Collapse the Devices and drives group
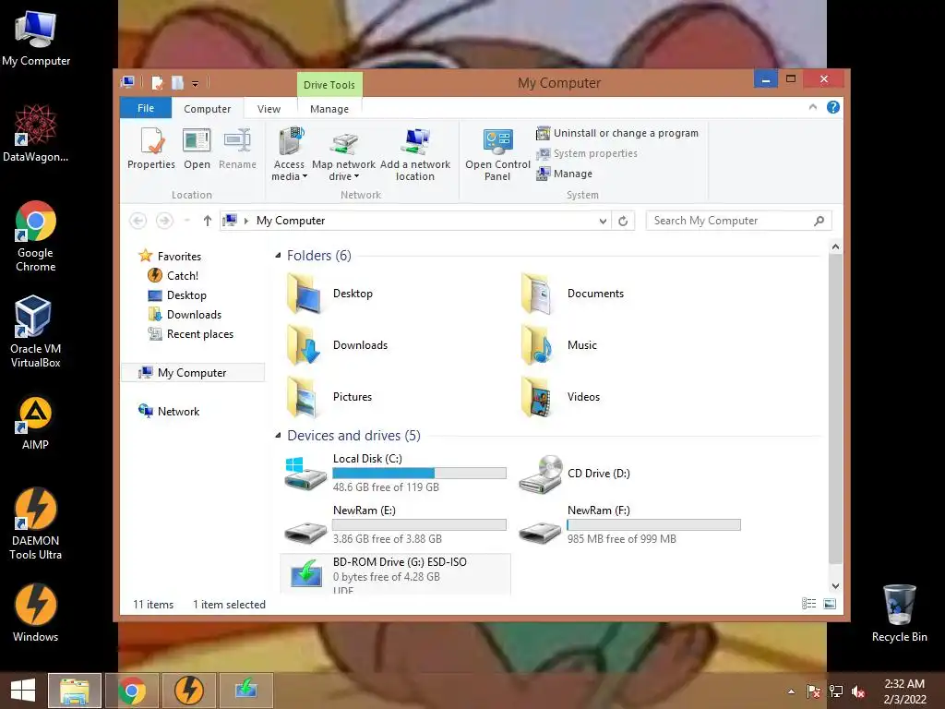The width and height of the screenshot is (945, 709). [x=278, y=436]
